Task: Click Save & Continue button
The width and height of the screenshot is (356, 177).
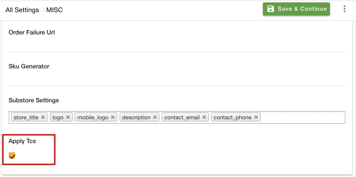Action: pyautogui.click(x=296, y=9)
